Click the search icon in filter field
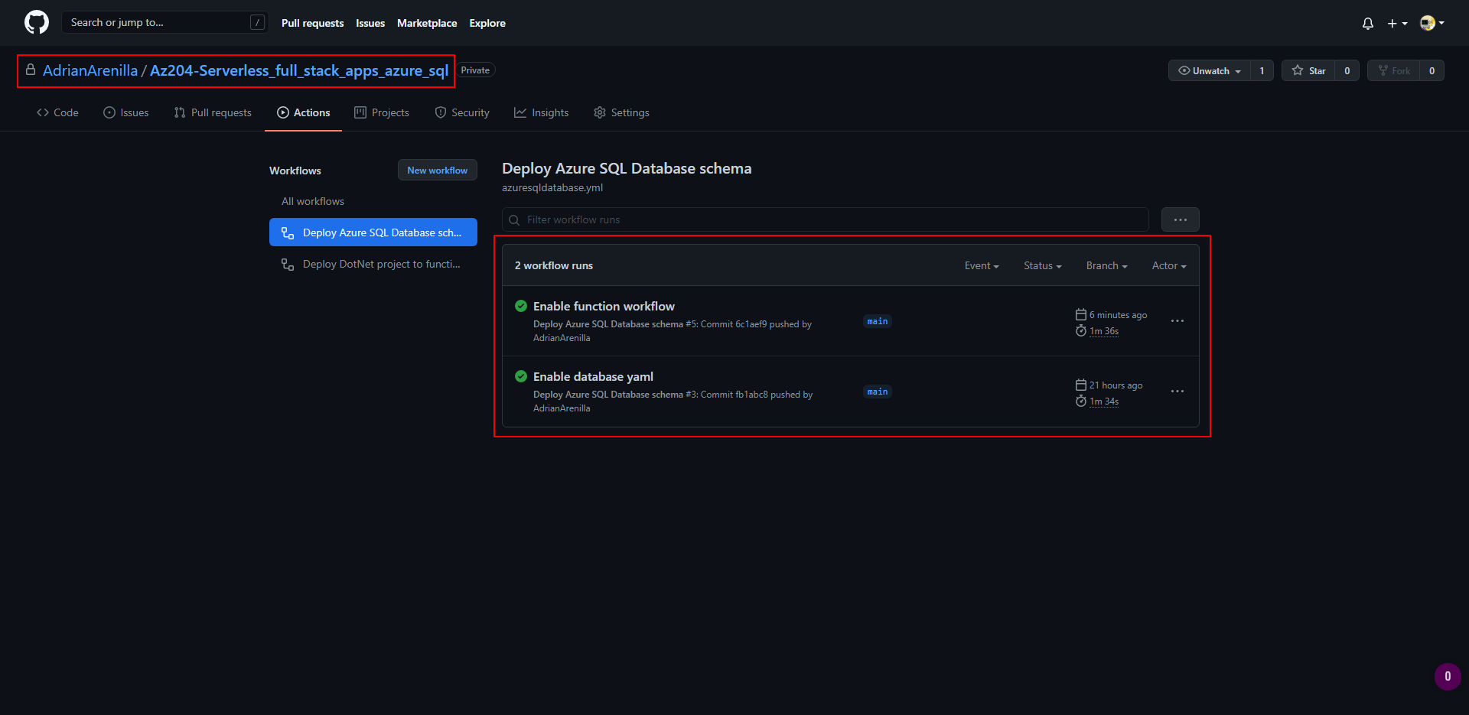The width and height of the screenshot is (1469, 715). 514,220
